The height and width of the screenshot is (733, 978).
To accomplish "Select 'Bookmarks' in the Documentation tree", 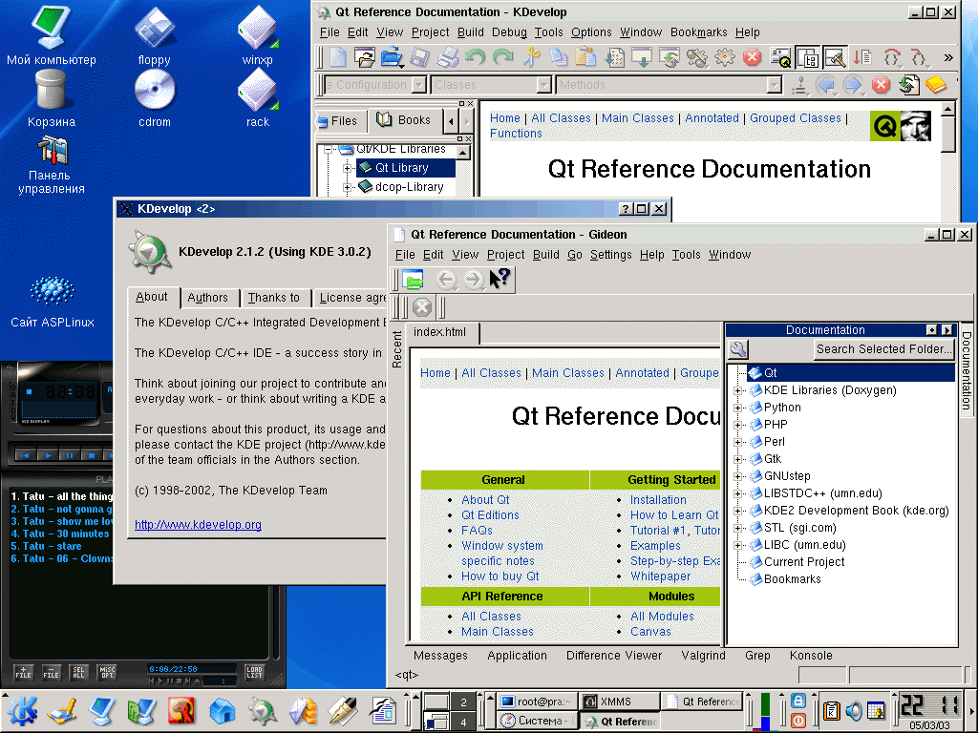I will click(792, 579).
